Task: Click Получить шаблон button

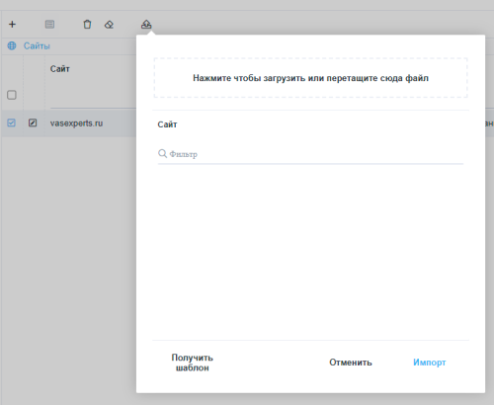Action: (193, 363)
